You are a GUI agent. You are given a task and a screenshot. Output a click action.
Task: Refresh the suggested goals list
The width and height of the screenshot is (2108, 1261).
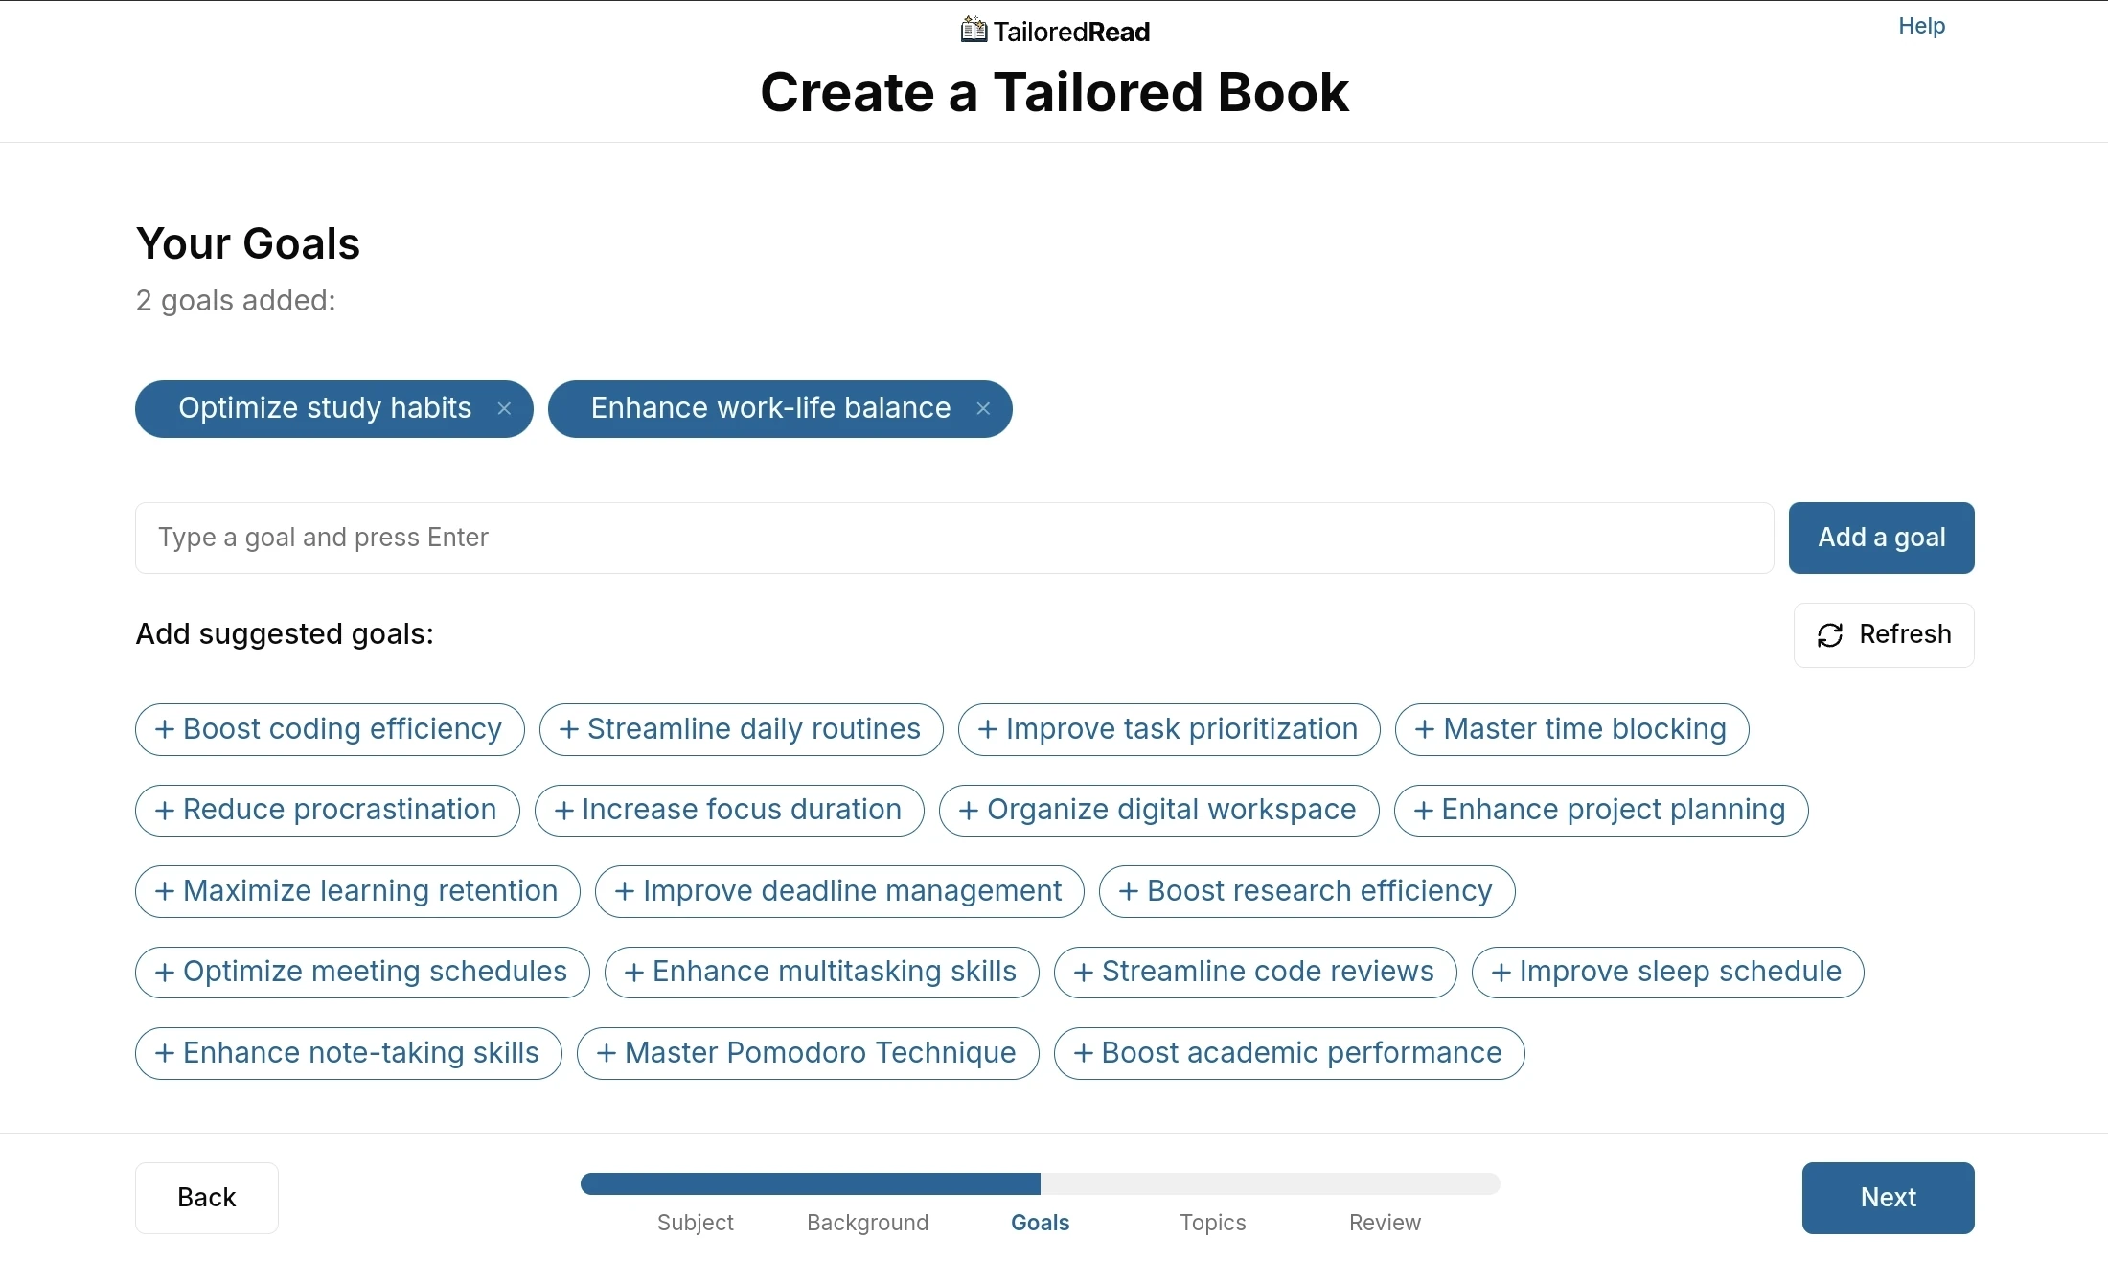point(1884,635)
